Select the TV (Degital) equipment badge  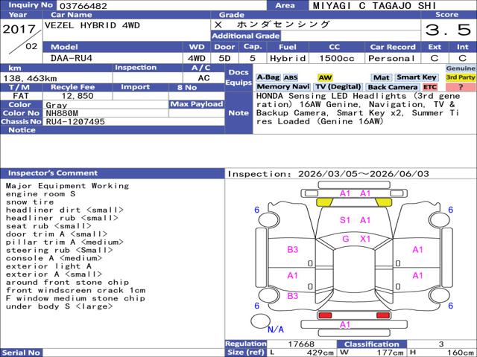coord(338,87)
